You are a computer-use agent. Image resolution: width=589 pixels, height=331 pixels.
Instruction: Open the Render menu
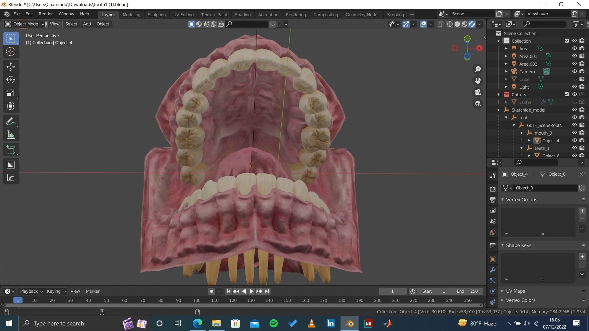tap(46, 14)
